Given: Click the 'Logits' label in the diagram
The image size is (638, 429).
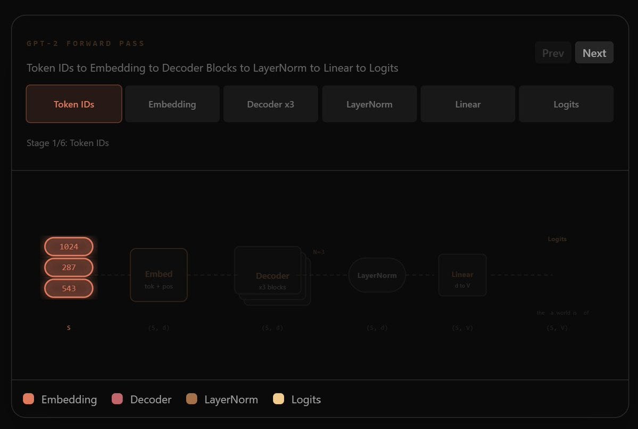Looking at the screenshot, I should (557, 239).
